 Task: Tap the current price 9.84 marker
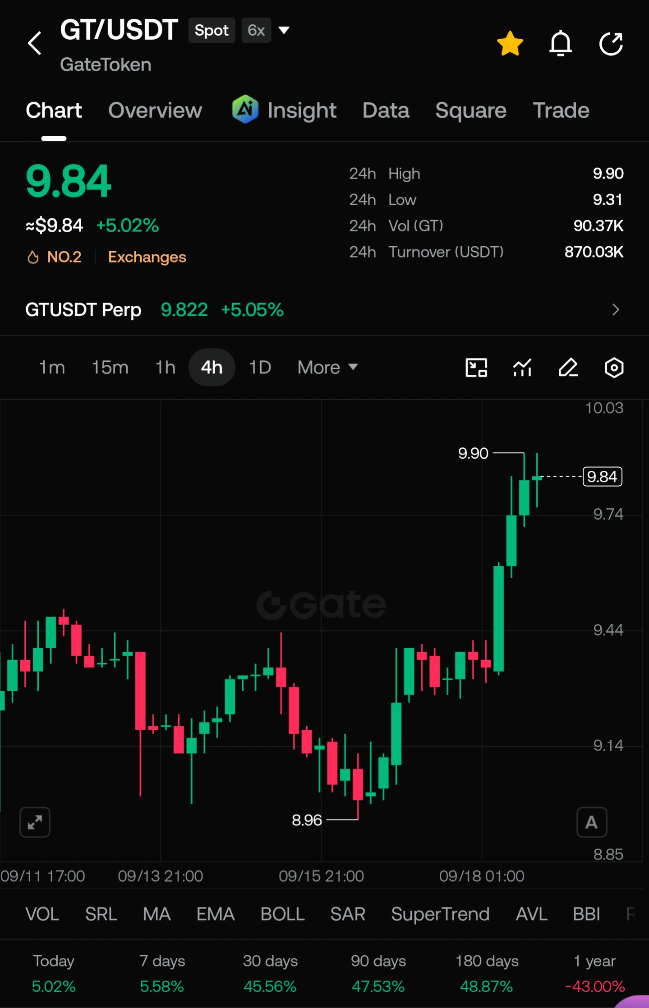(603, 477)
